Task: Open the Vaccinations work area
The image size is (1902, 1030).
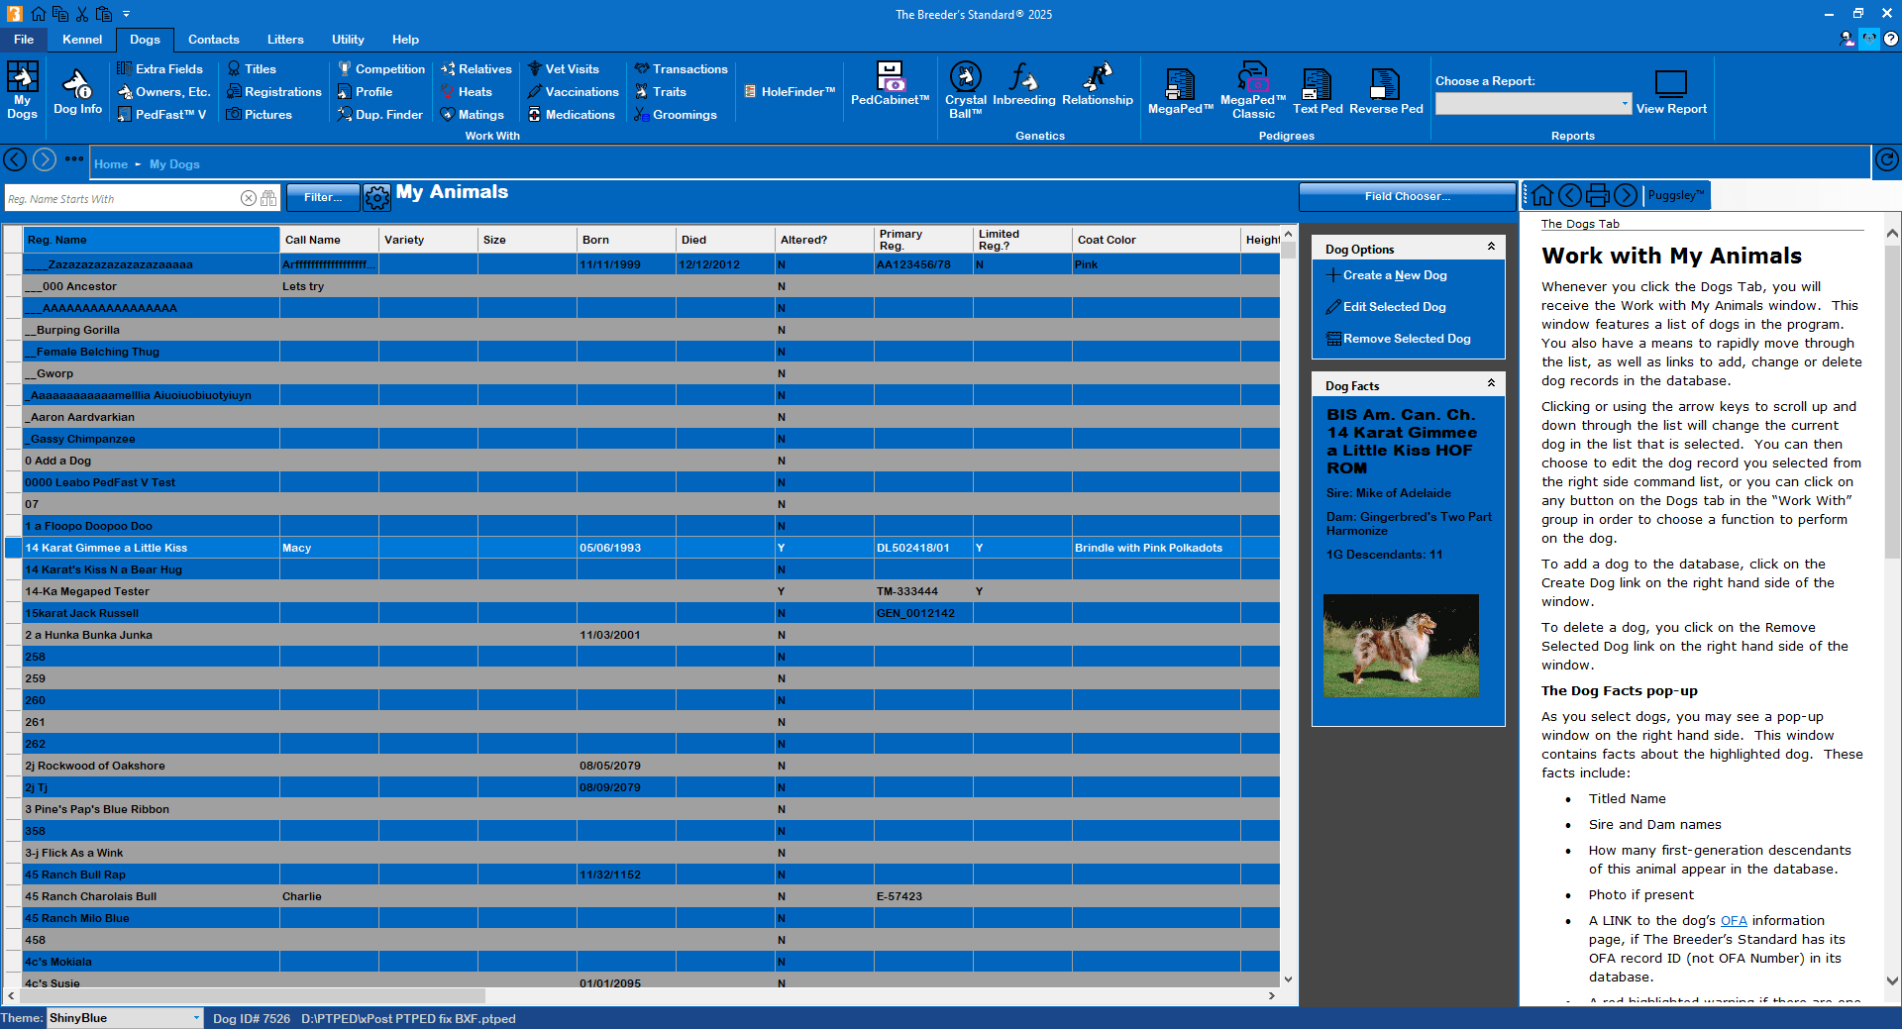Action: [573, 91]
